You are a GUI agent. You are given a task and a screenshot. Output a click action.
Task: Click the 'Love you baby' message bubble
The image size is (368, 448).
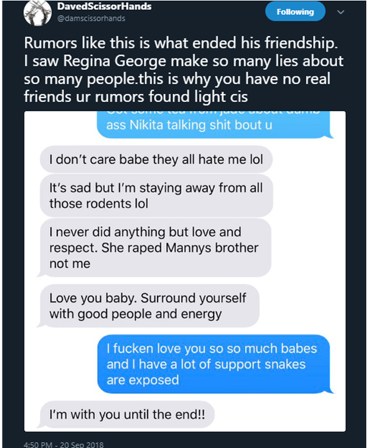tap(148, 306)
